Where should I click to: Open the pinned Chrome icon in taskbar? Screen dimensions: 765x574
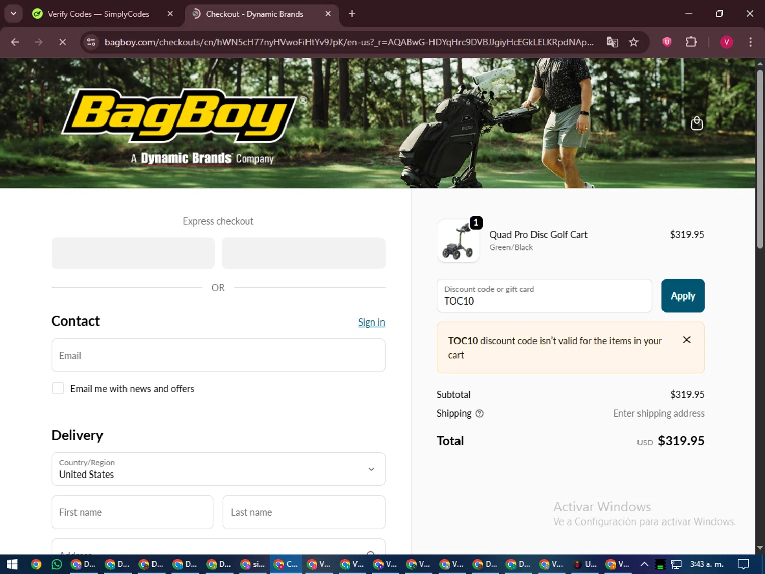(36, 564)
